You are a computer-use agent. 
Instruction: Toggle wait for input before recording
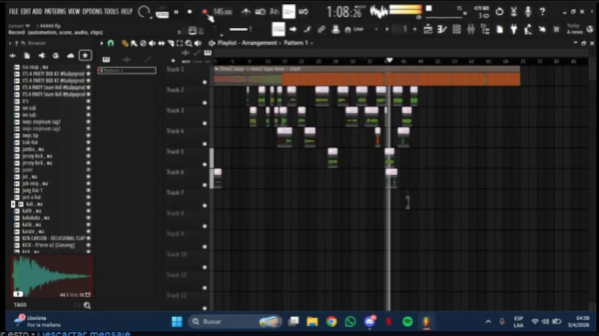coord(261,12)
